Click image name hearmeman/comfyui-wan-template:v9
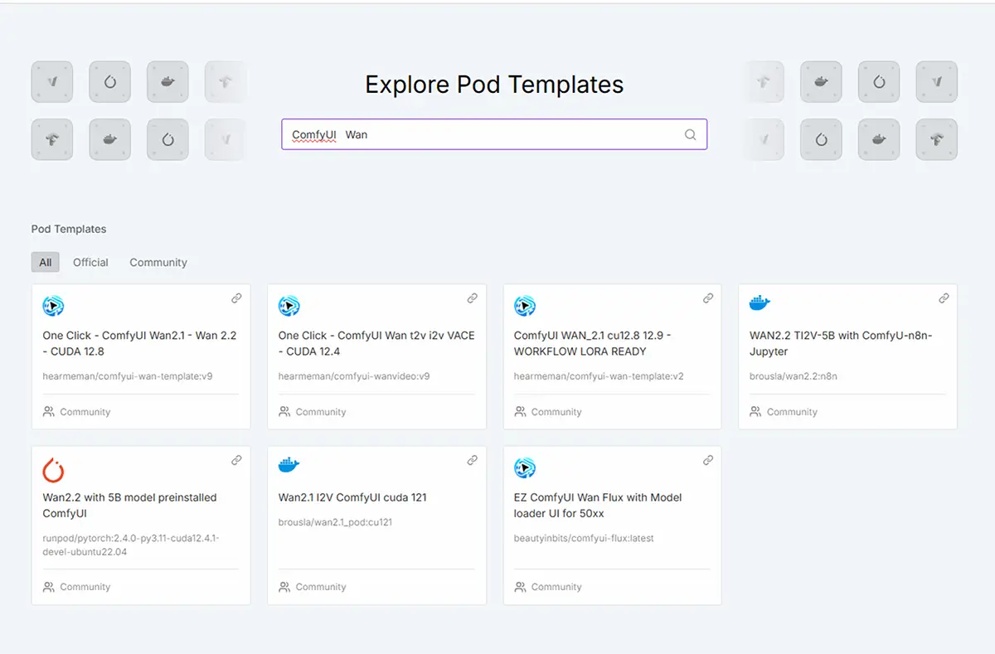 (x=128, y=376)
